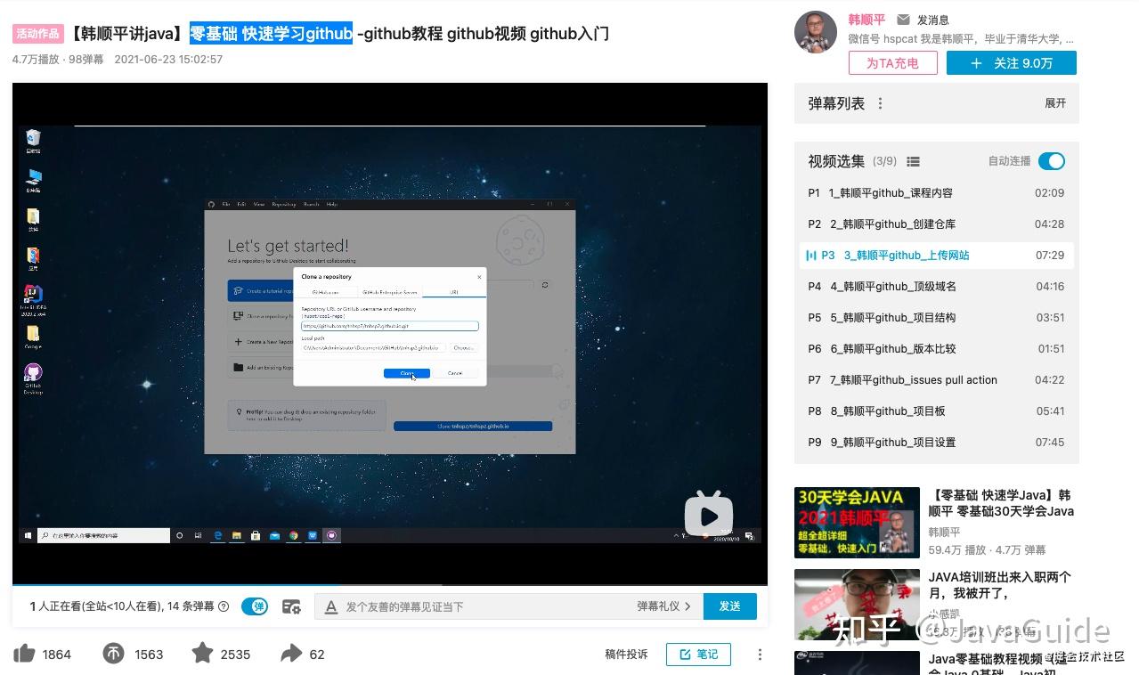Click the 14 条弹幕 viewer status text

coord(191,606)
